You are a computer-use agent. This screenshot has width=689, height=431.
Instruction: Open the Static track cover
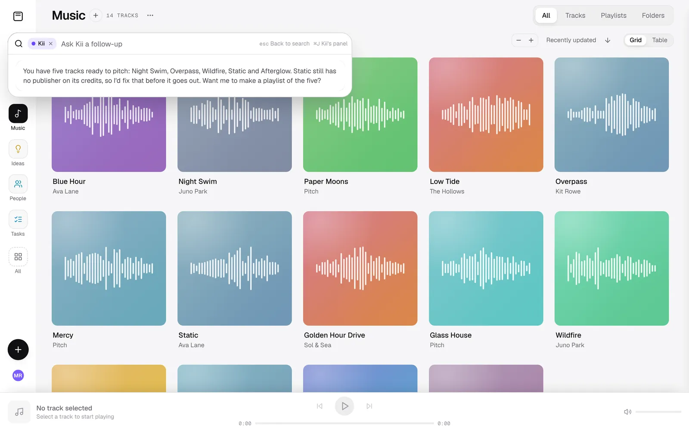[x=234, y=268]
